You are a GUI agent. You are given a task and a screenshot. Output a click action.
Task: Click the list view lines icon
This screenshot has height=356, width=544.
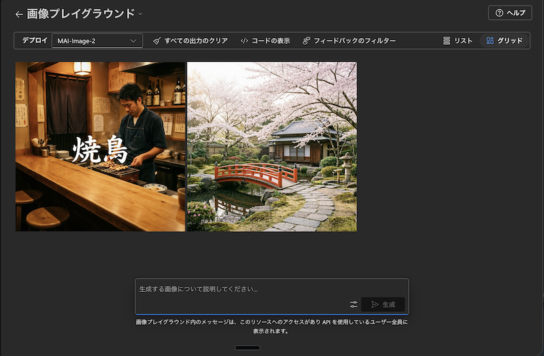(447, 41)
